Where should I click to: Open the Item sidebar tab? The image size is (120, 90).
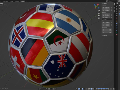[114, 4]
